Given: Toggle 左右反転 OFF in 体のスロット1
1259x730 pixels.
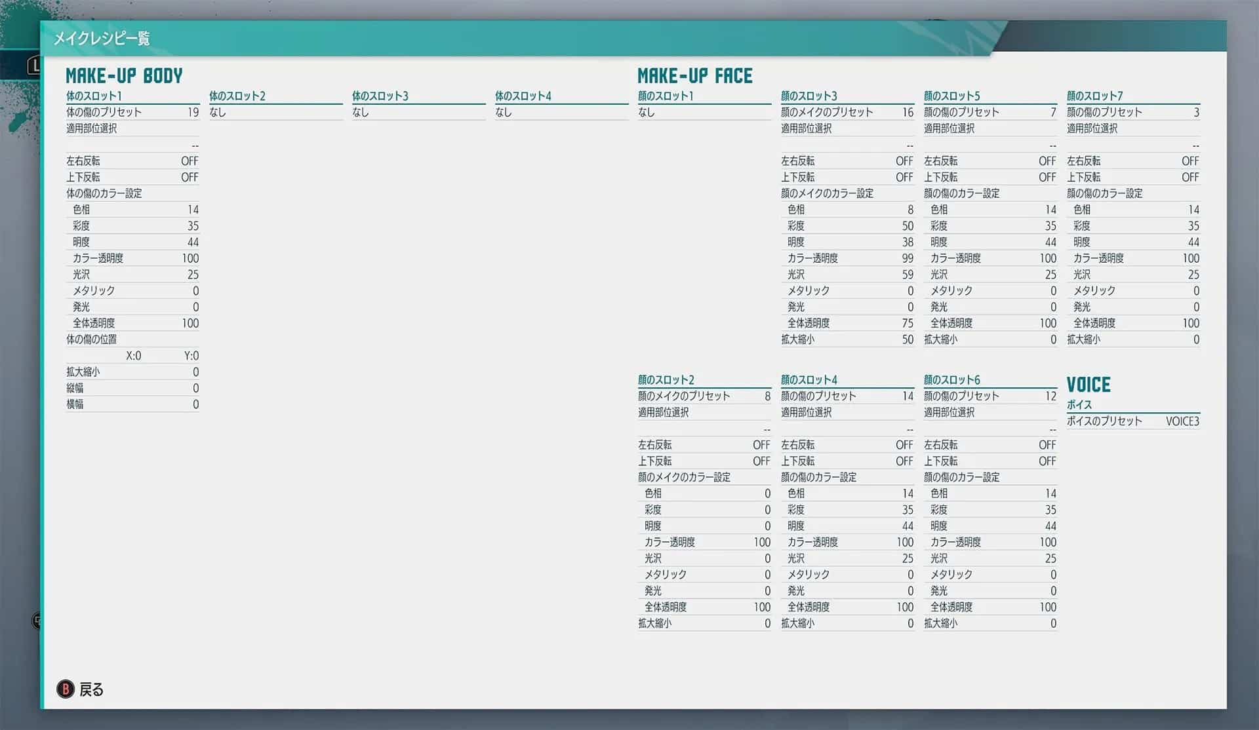Looking at the screenshot, I should coord(189,161).
